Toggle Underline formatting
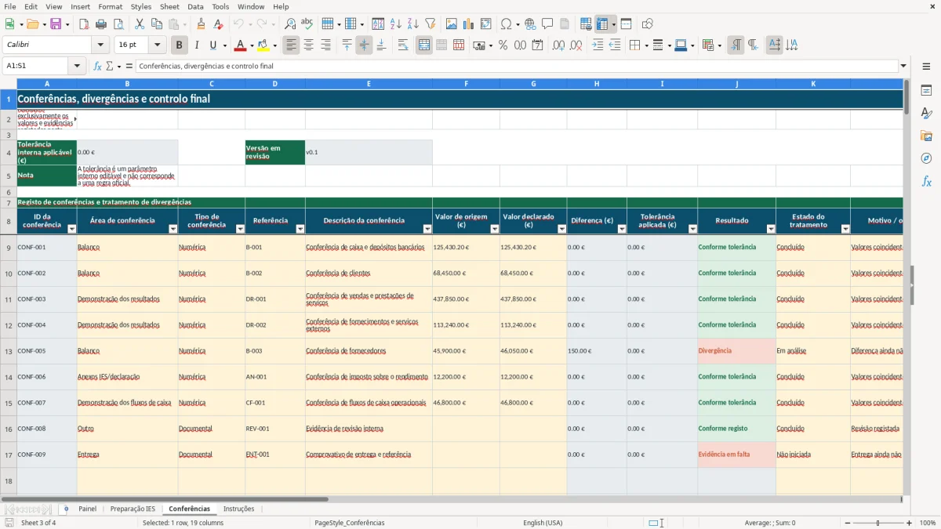This screenshot has width=941, height=529. pos(213,45)
